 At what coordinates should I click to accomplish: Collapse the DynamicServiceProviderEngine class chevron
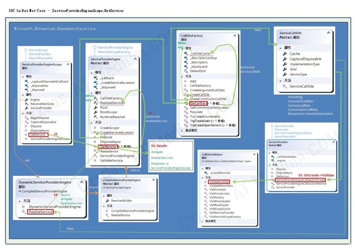click(x=82, y=182)
